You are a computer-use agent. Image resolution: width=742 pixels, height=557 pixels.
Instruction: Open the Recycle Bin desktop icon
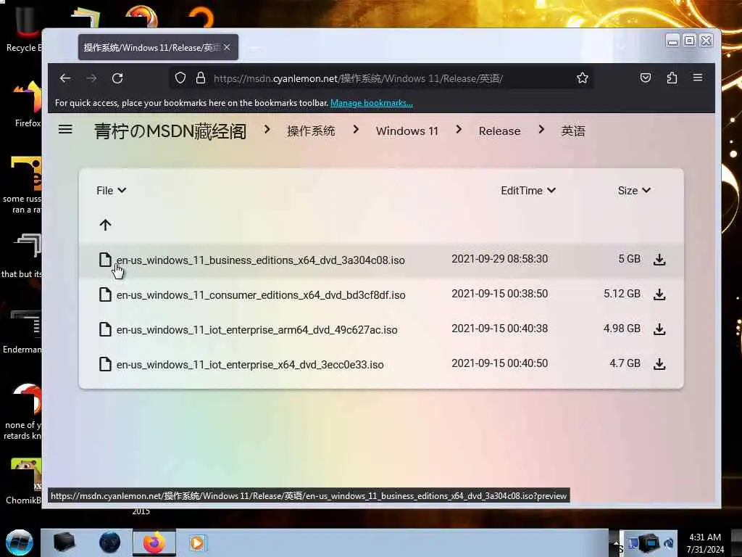click(x=24, y=29)
